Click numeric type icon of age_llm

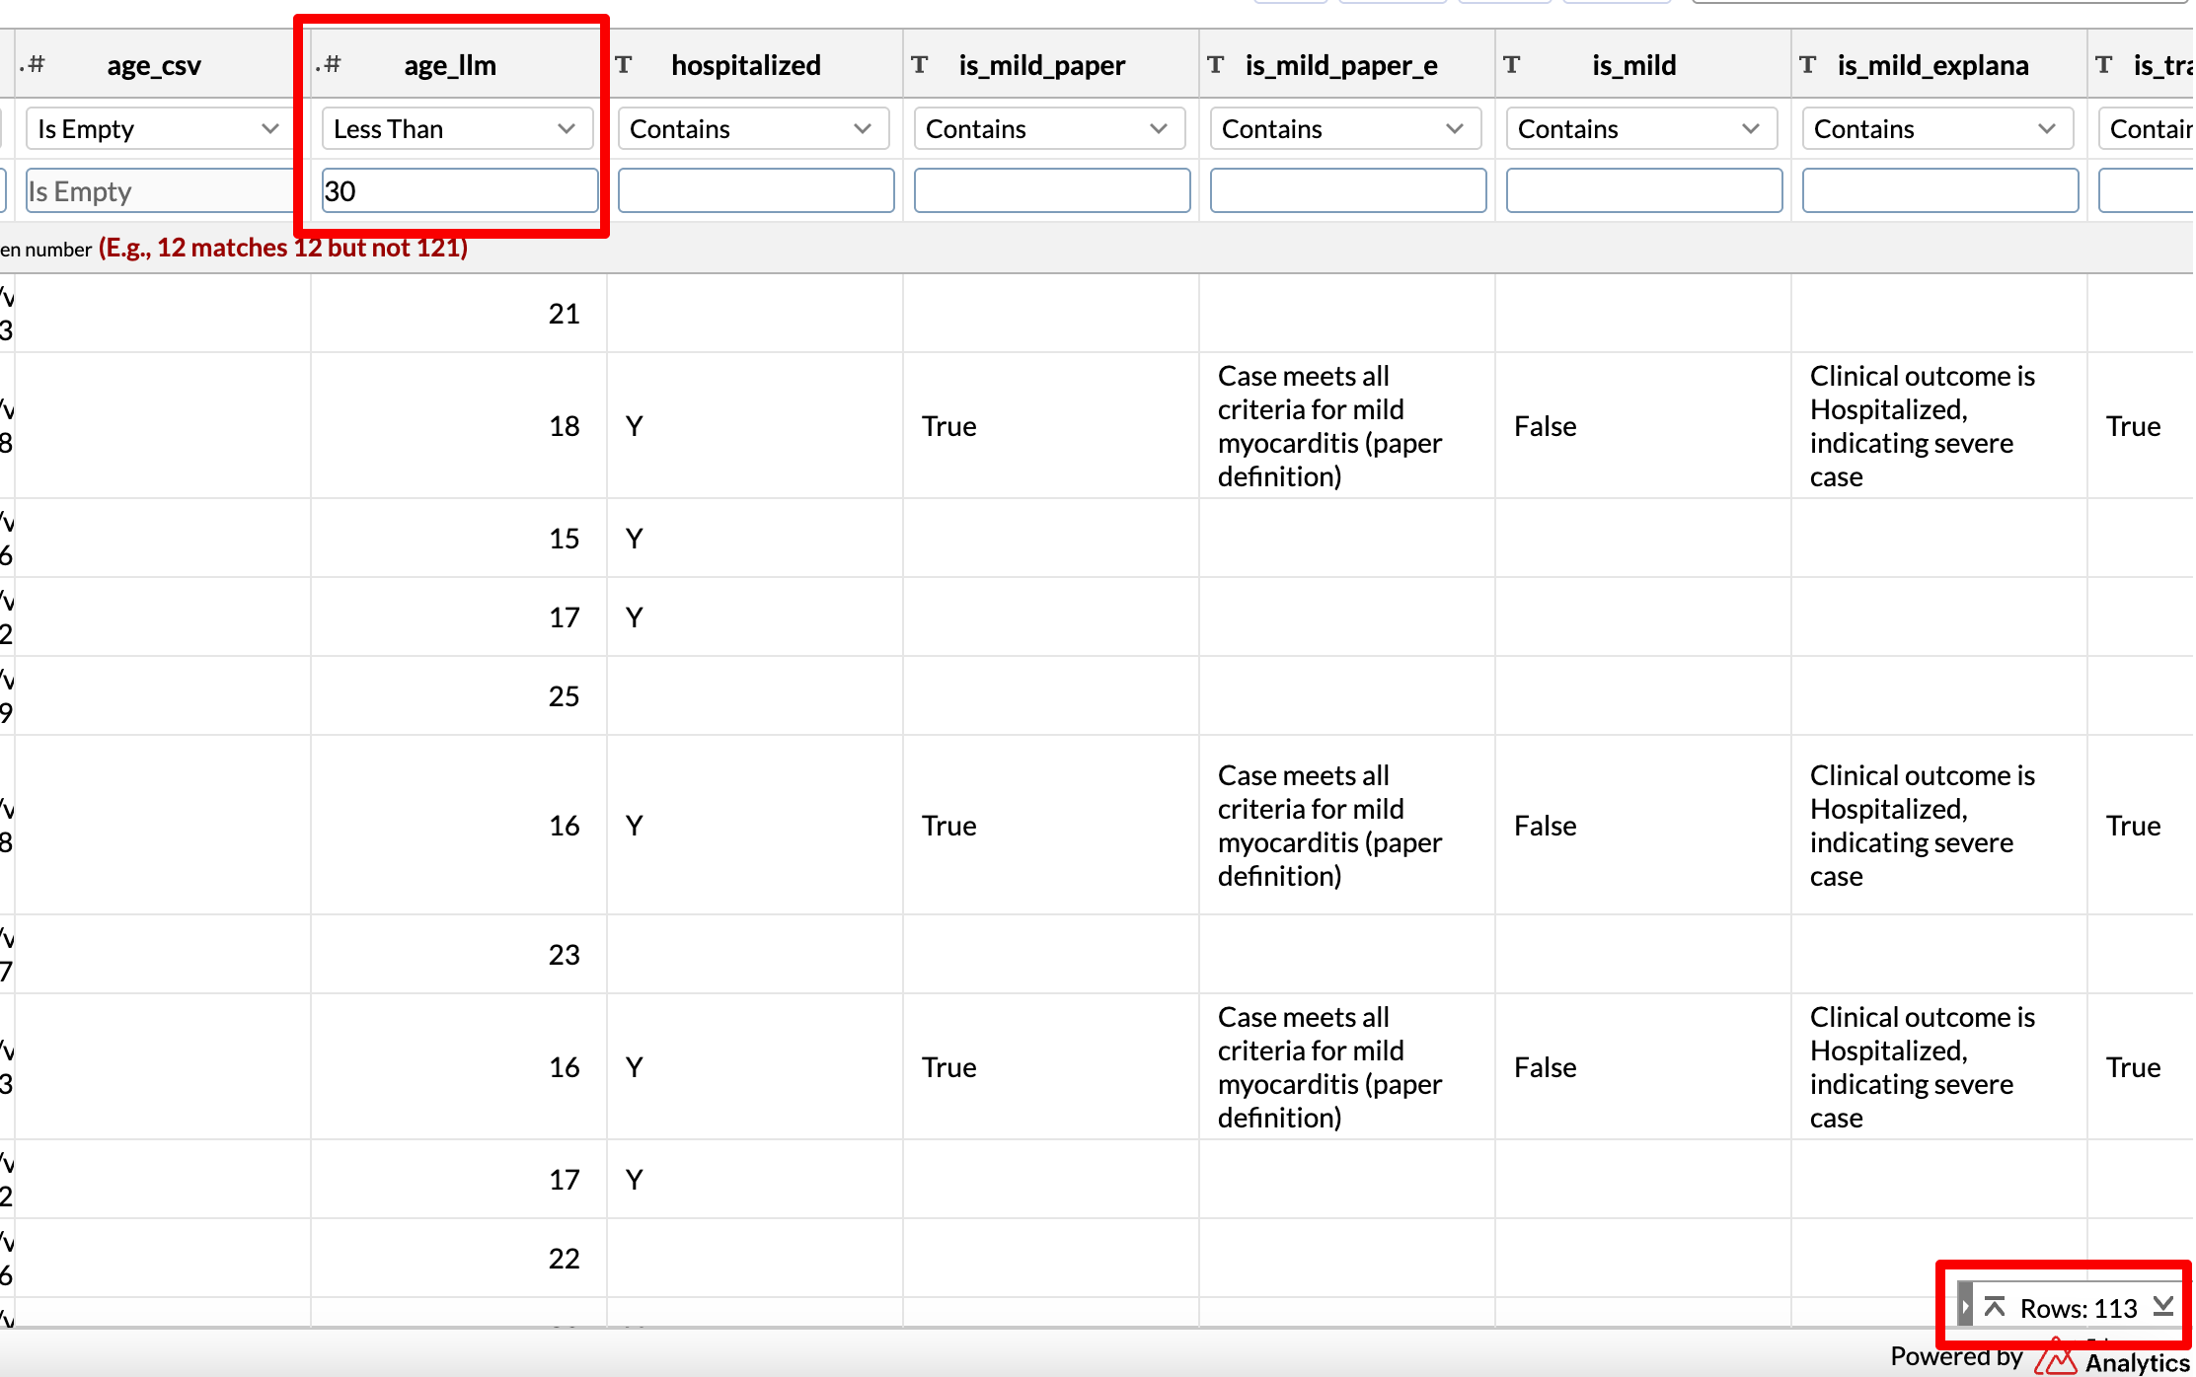pos(330,65)
